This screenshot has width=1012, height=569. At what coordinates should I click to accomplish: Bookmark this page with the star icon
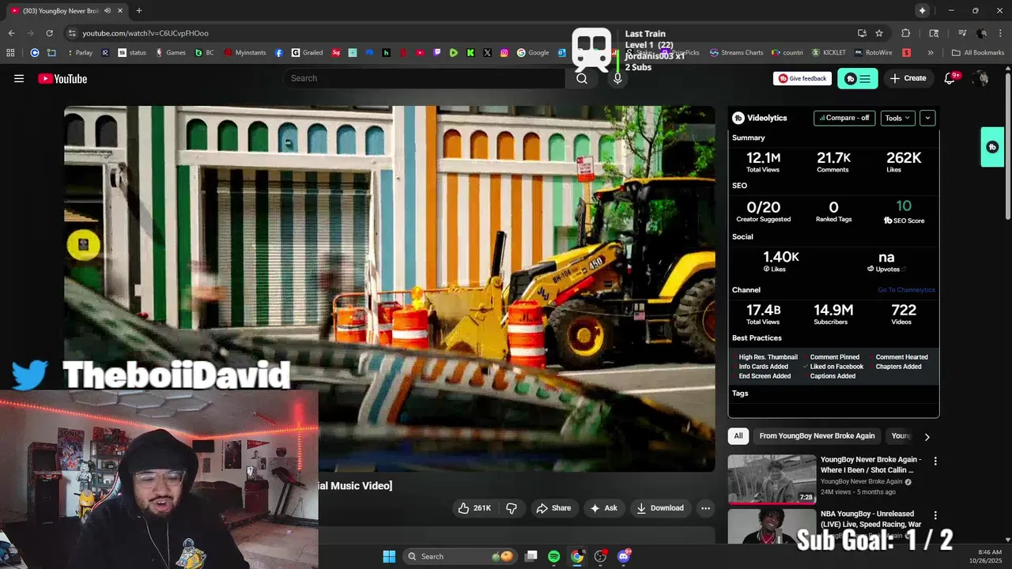click(879, 33)
